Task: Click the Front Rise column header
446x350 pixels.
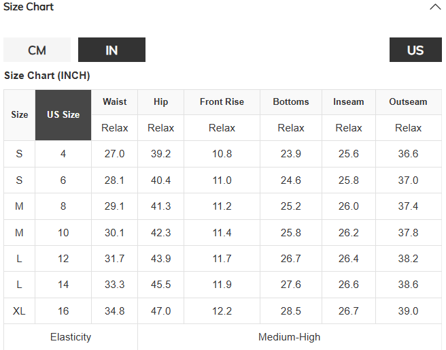Action: [x=222, y=102]
